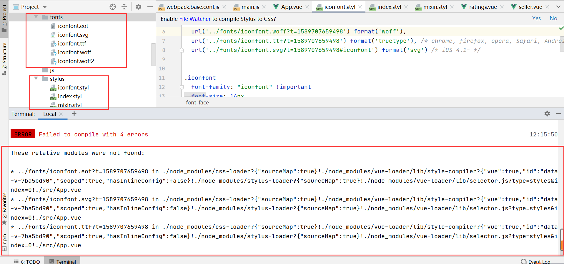This screenshot has height=264, width=564.
Task: Close the Local terminal tab
Action: [61, 114]
